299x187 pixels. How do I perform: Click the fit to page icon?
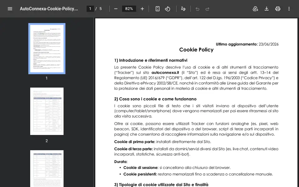tap(158, 9)
